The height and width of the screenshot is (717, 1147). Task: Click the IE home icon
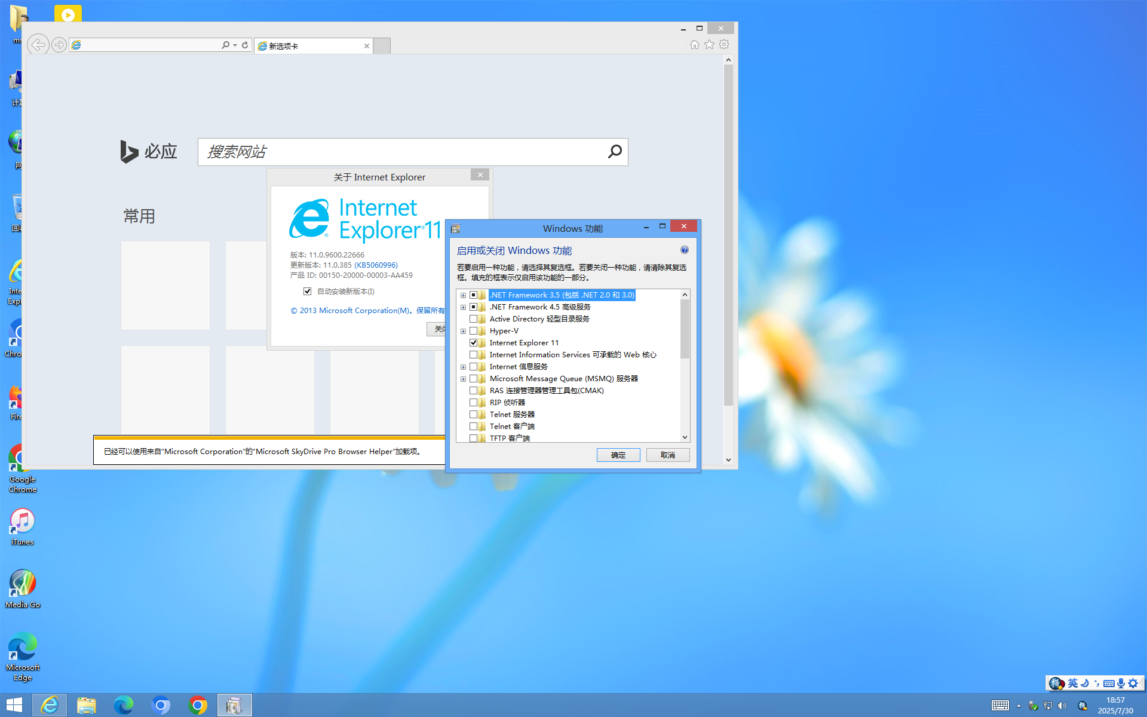[x=694, y=45]
